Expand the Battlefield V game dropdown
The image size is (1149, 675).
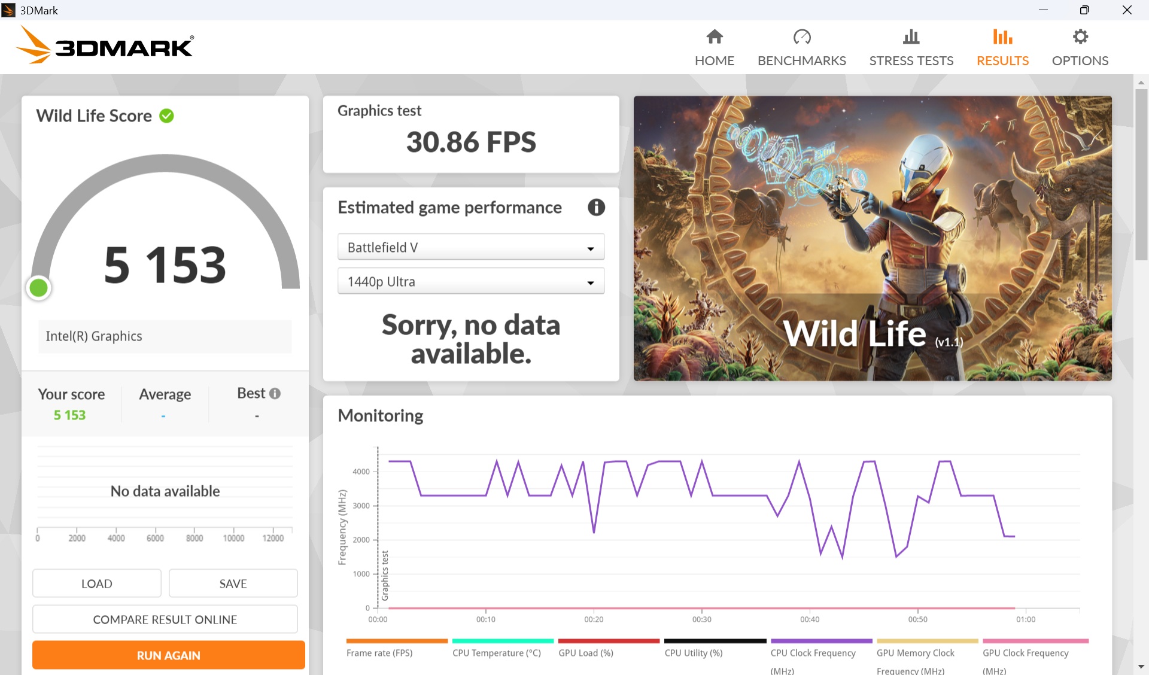(471, 247)
